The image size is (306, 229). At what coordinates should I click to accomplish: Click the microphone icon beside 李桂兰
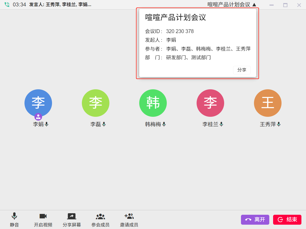click(221, 124)
